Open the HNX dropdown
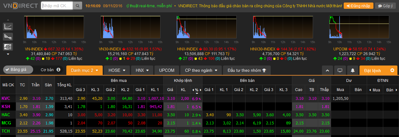 pyautogui.click(x=142, y=70)
